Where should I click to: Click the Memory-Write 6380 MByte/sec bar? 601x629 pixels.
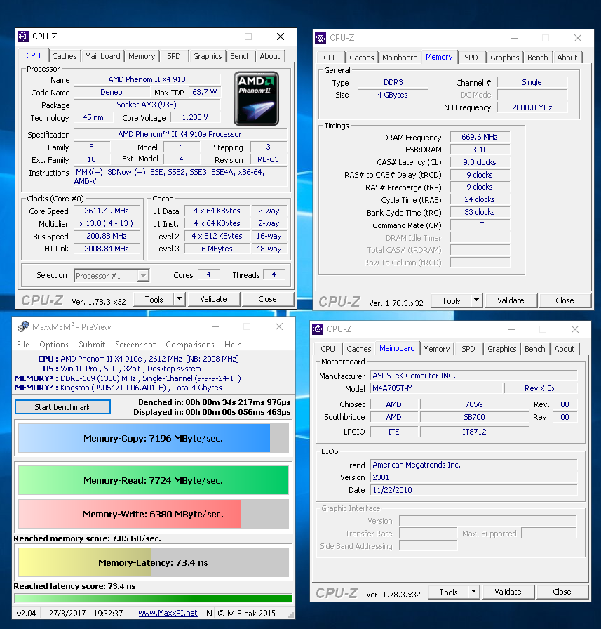coord(154,514)
